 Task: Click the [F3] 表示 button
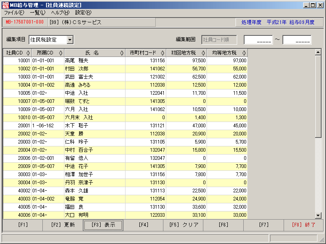[x=103, y=225]
